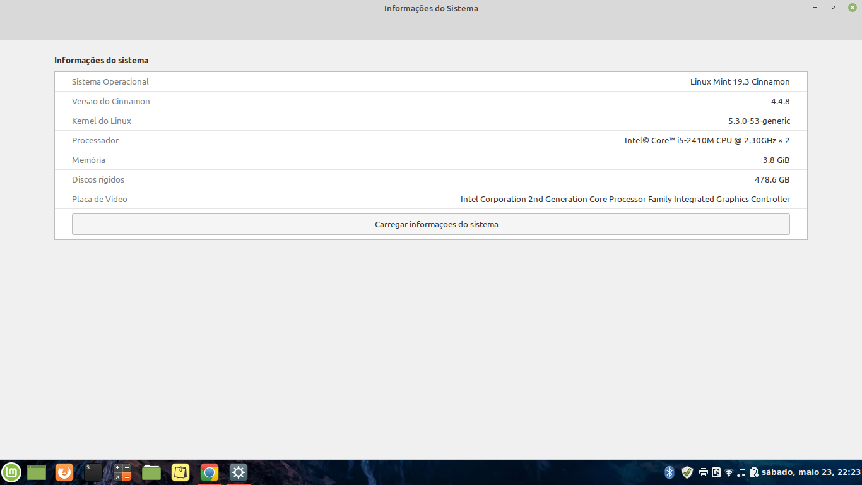Click the kernel value '5.3.0-53-generic'

point(759,121)
